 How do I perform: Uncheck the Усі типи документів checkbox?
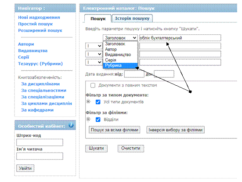coord(98,102)
